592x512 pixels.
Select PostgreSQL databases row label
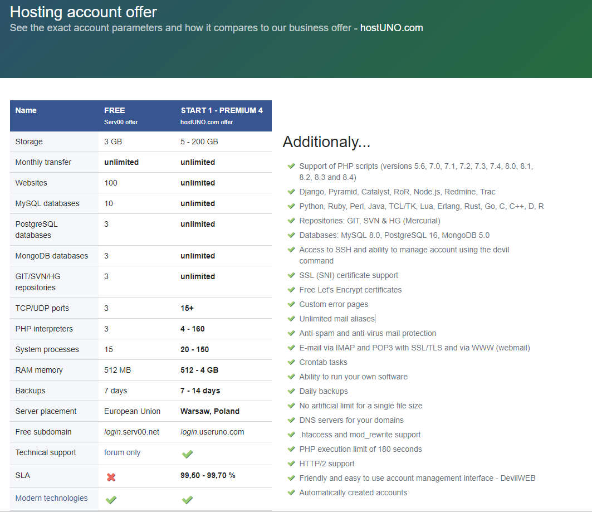tap(36, 230)
